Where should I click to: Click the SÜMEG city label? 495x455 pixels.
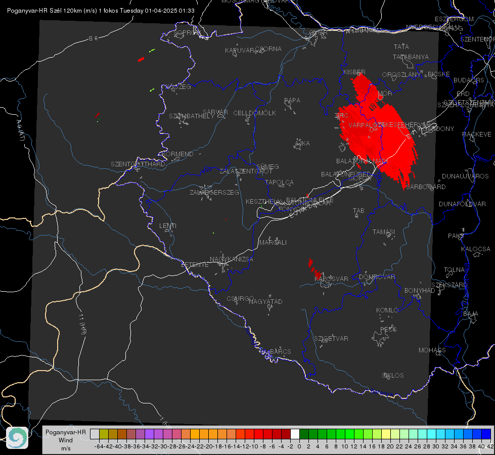click(x=267, y=166)
